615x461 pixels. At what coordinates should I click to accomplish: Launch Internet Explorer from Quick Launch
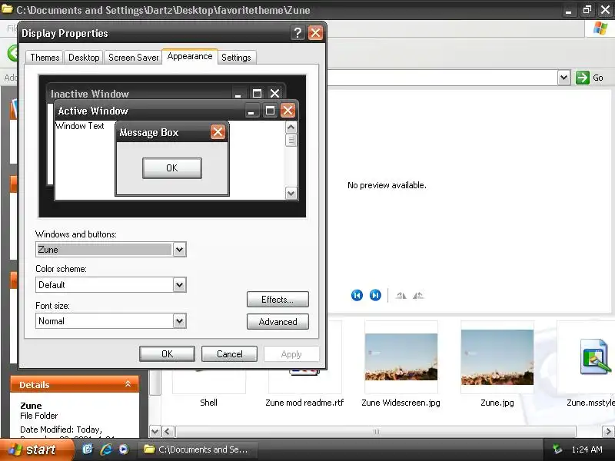coord(106,449)
